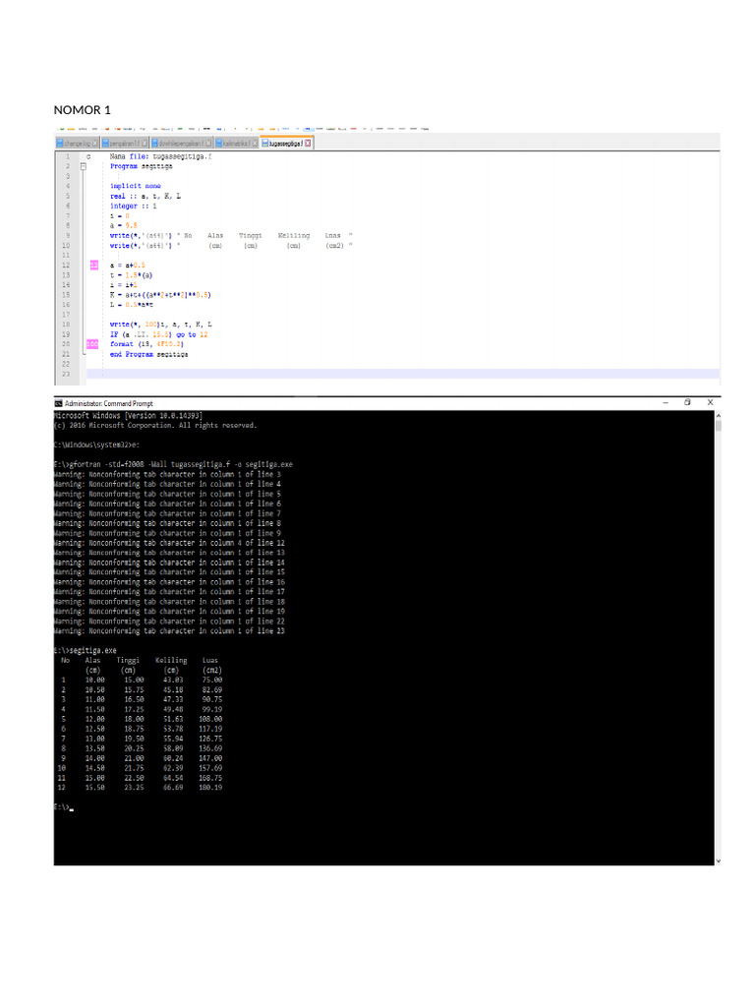The image size is (755, 1007).
Task: Click the gfortran compile command line
Action: click(x=173, y=464)
